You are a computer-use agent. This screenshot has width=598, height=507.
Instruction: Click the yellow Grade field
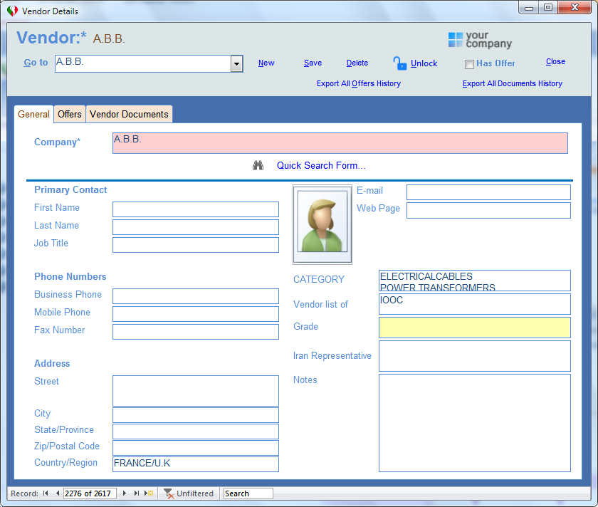tap(475, 328)
